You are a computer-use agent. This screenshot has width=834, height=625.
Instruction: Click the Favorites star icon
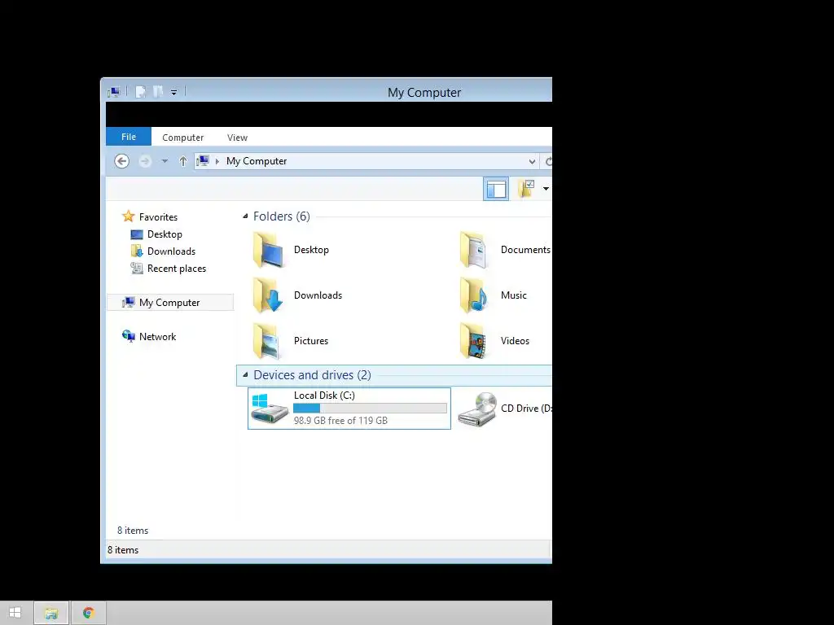point(128,216)
